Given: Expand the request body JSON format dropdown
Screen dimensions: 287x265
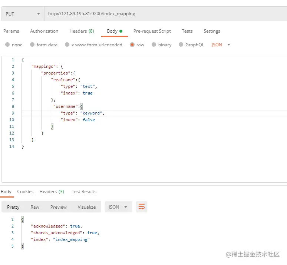Looking at the screenshot, I should [x=221, y=44].
